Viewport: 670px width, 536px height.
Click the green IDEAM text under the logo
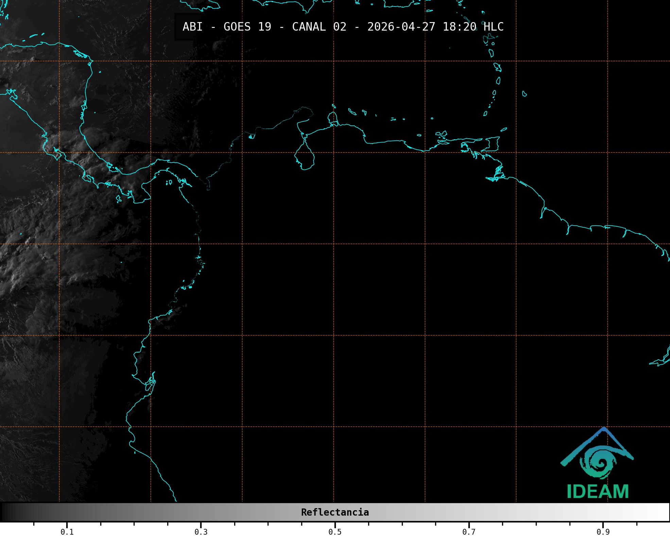click(x=598, y=491)
